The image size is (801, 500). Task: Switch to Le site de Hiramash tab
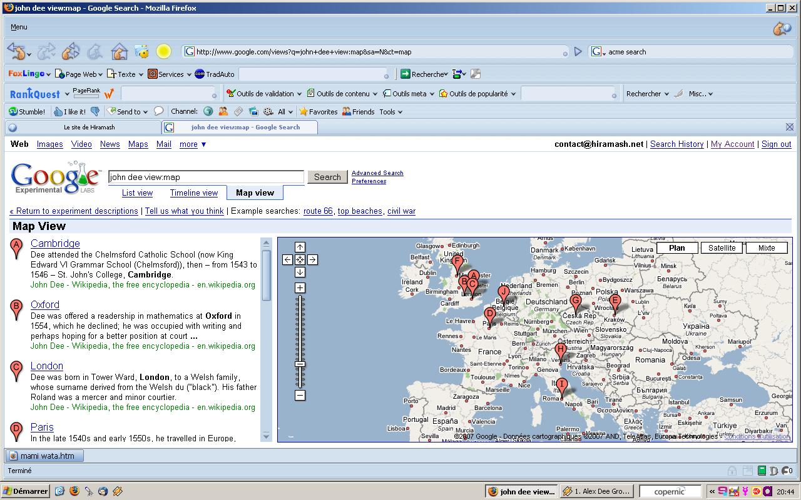[83, 127]
